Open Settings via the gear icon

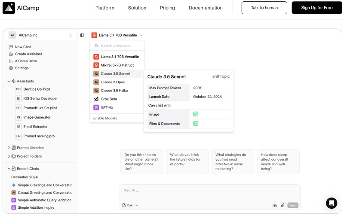(11, 68)
